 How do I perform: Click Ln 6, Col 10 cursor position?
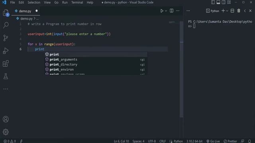(121, 141)
